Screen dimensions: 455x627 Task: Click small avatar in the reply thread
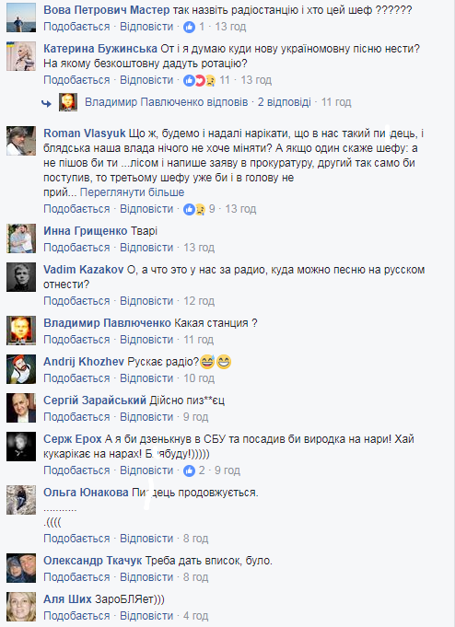pos(68,102)
